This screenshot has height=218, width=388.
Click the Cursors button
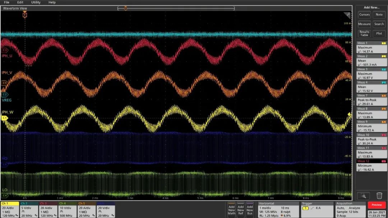[364, 15]
